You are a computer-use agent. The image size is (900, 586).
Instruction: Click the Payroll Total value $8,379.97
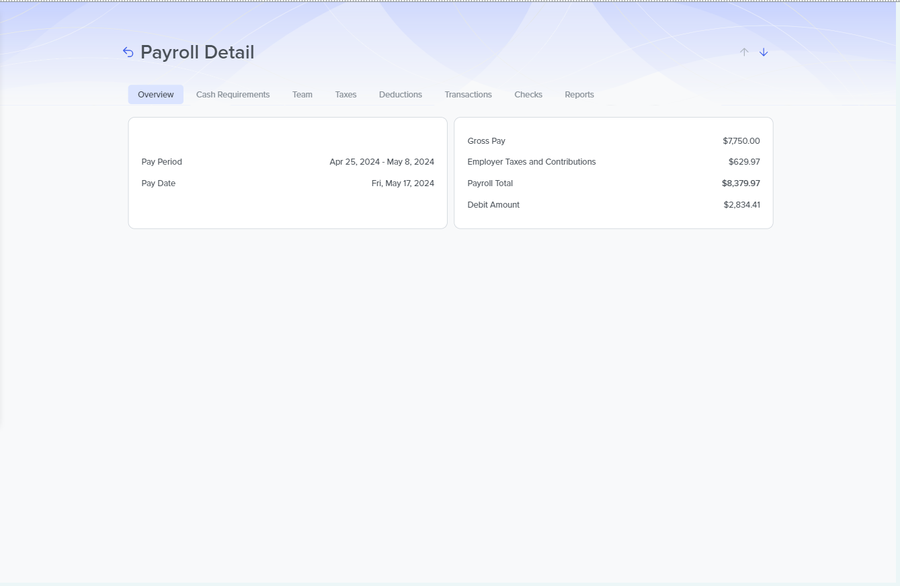[x=741, y=183]
